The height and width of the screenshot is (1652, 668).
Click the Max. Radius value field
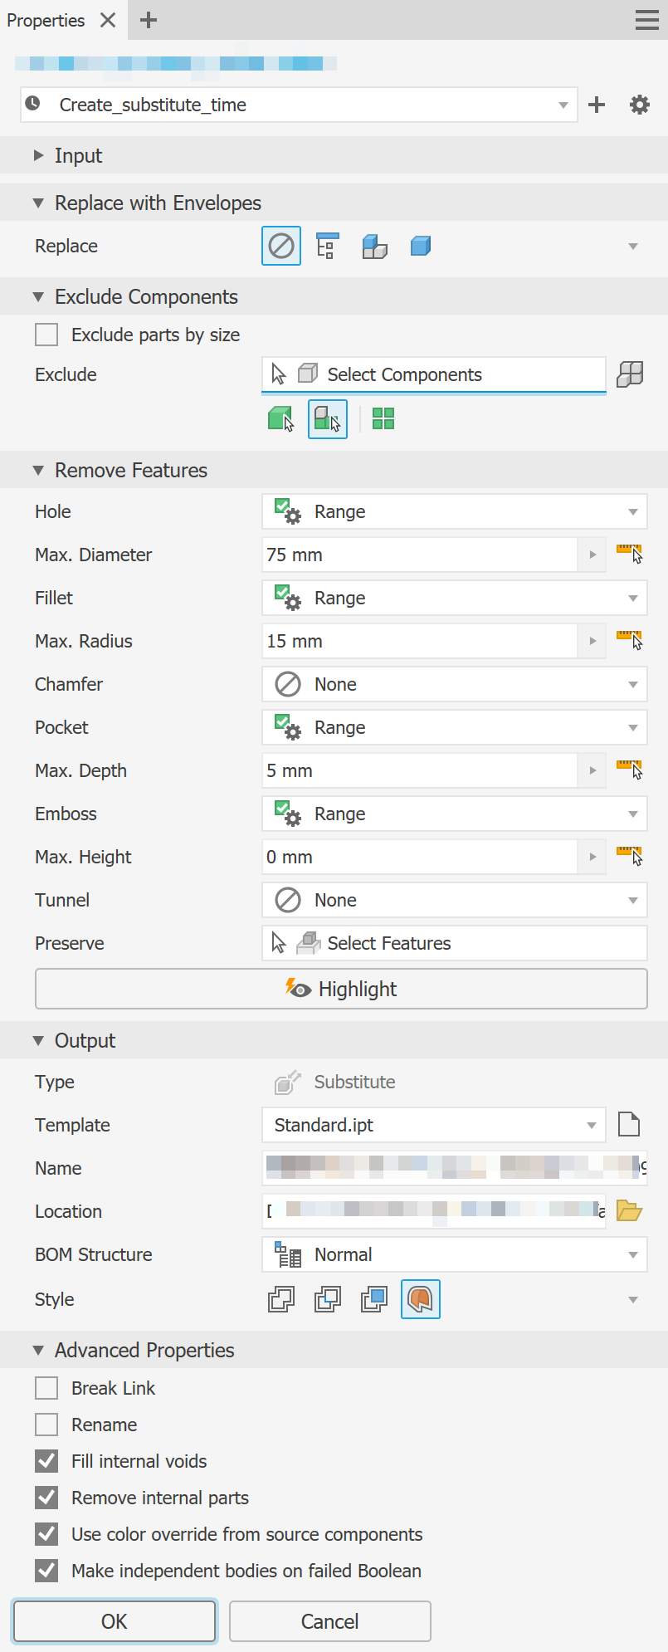[419, 641]
